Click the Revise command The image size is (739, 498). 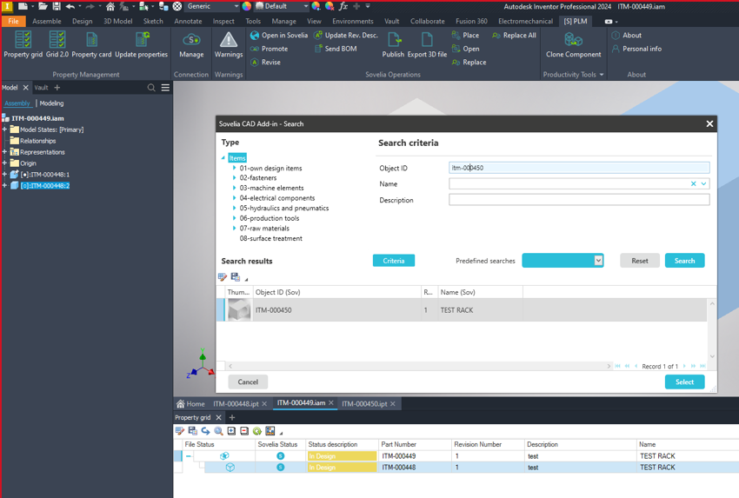coord(266,63)
